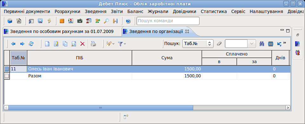305x124 pixels.
Task: Click the colorful people icon in right sidebar
Action: pos(298,52)
